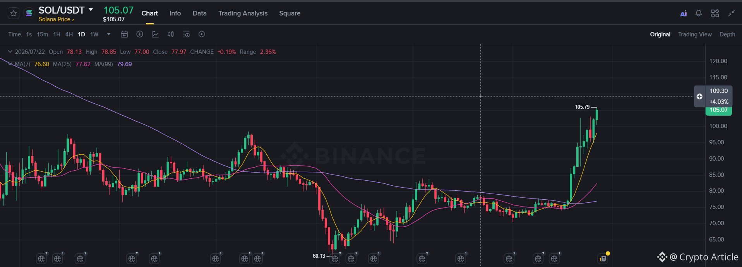Expand more time intervals dropdown arrow
Image resolution: width=742 pixels, height=267 pixels.
[x=109, y=34]
